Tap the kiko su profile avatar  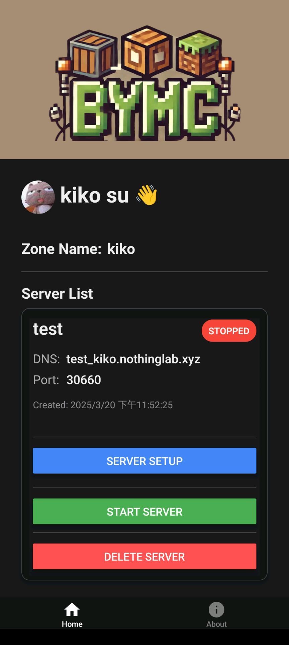tap(38, 197)
